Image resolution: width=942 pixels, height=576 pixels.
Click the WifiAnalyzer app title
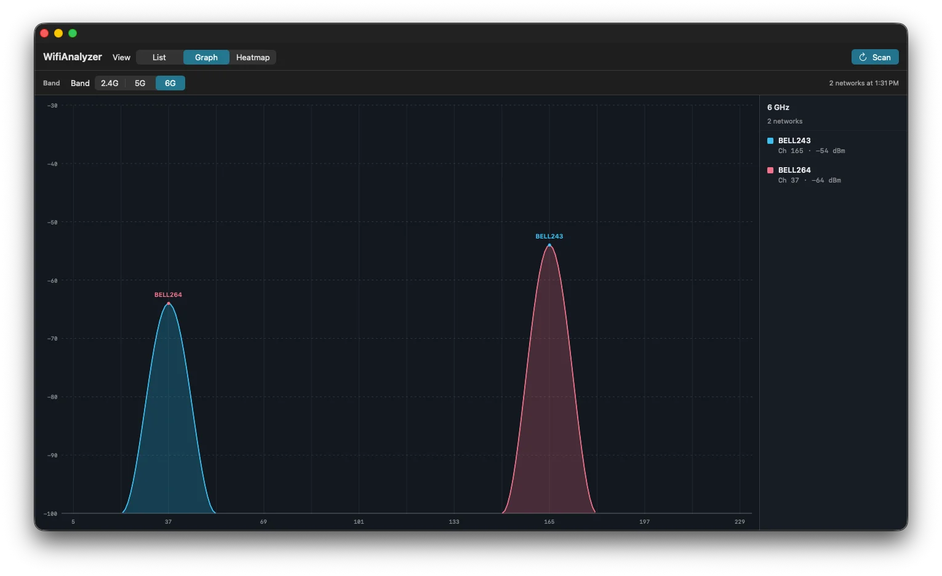coord(73,57)
